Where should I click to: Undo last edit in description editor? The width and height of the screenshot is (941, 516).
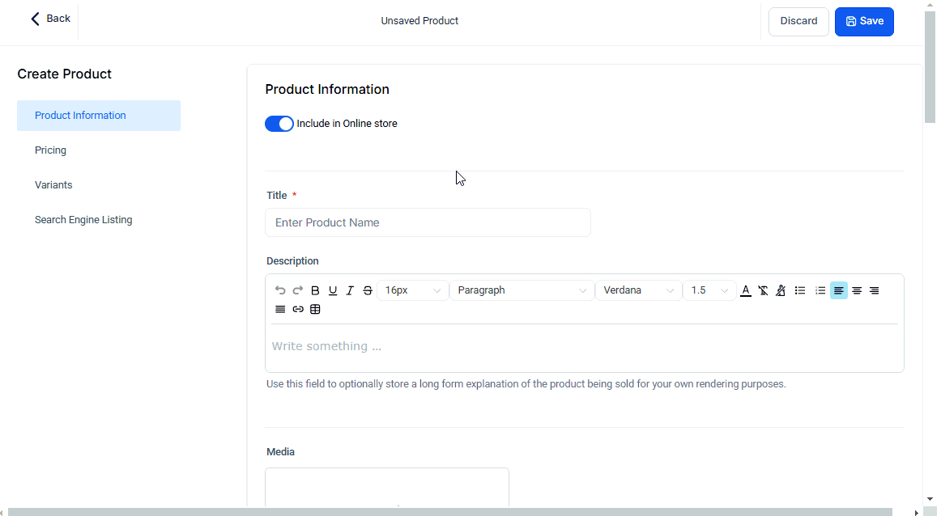(x=280, y=290)
